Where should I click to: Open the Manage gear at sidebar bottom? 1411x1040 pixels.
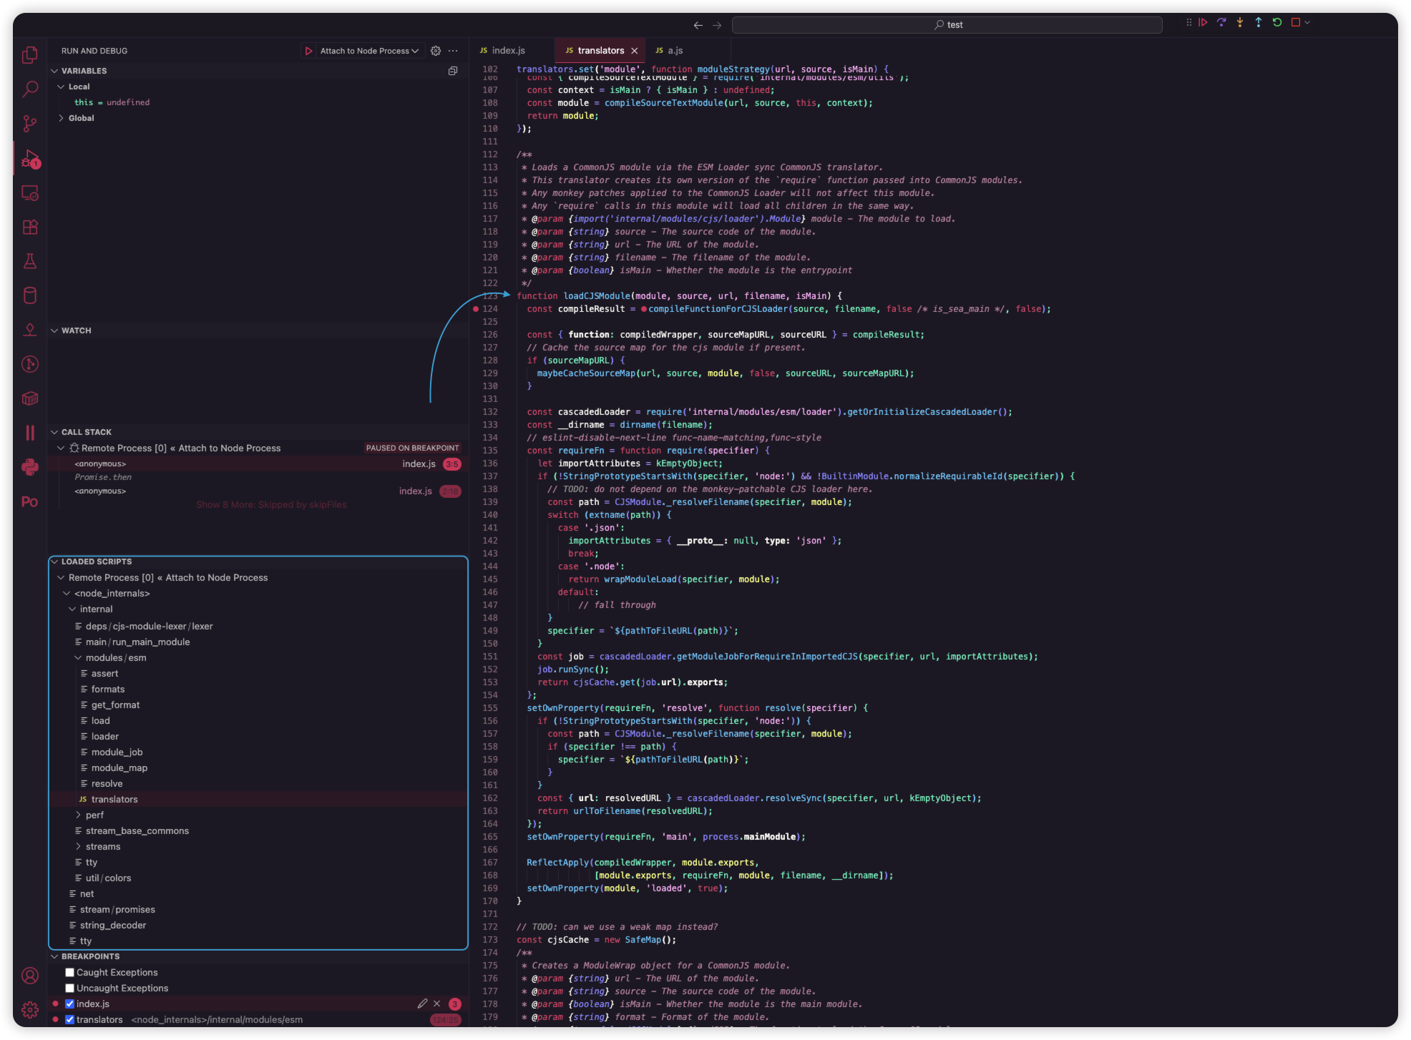click(30, 1009)
